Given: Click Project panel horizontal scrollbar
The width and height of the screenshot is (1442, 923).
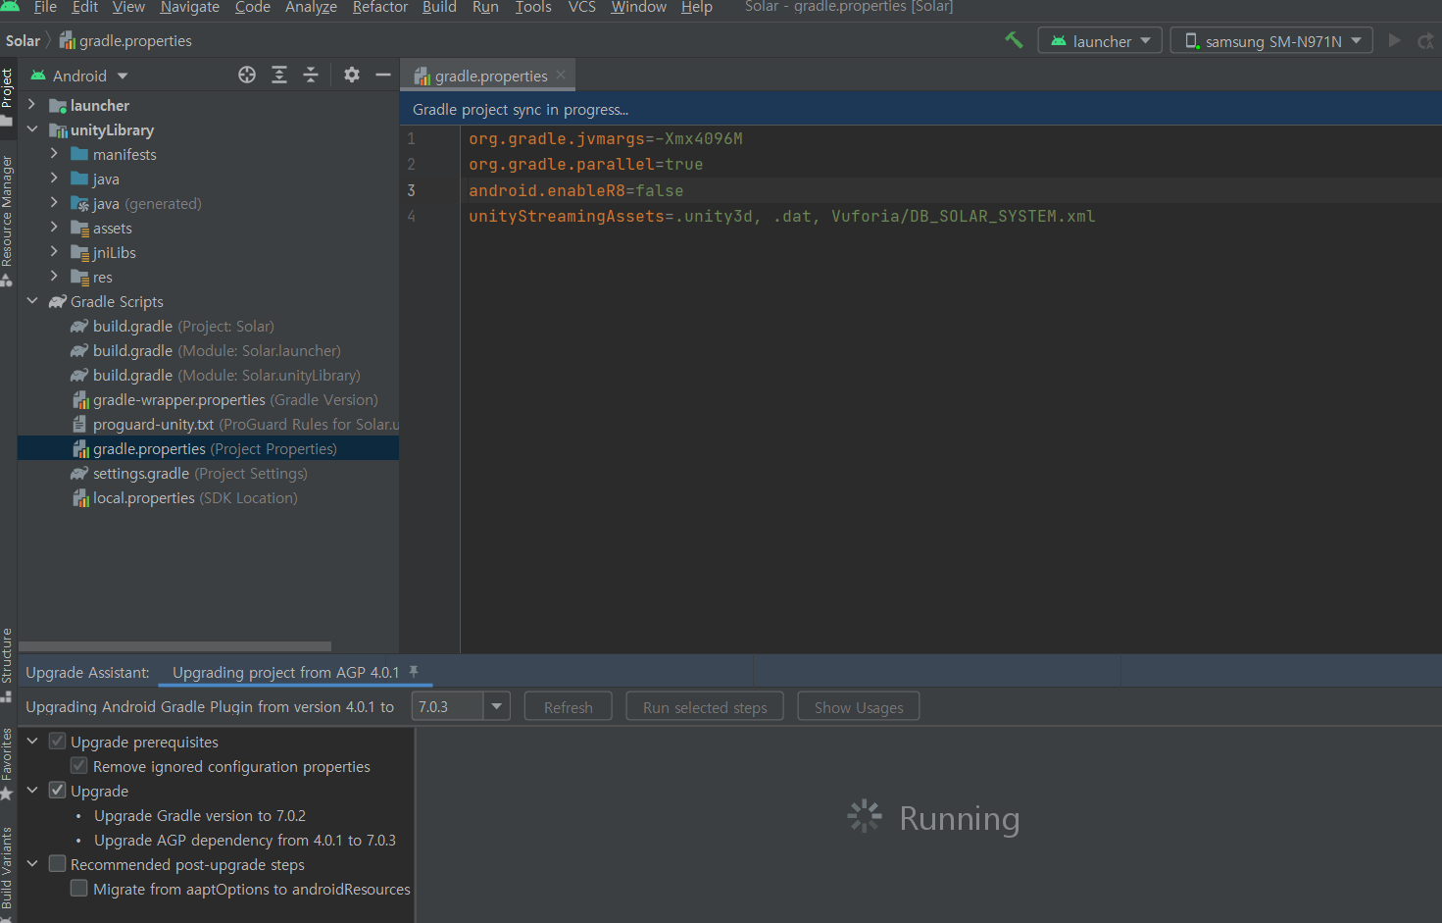Looking at the screenshot, I should pyautogui.click(x=174, y=646).
